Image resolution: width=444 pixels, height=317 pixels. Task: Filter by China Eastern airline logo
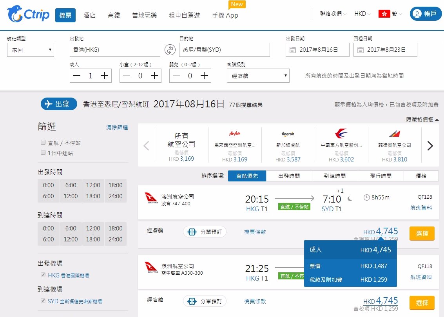click(341, 133)
